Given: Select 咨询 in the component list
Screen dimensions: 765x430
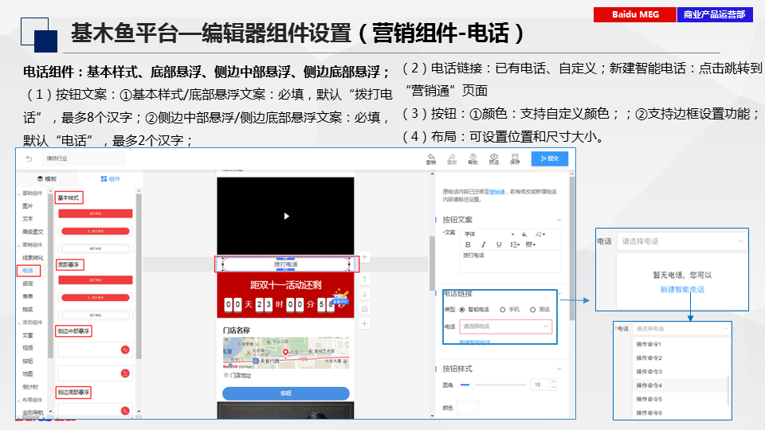Looking at the screenshot, I should [28, 283].
